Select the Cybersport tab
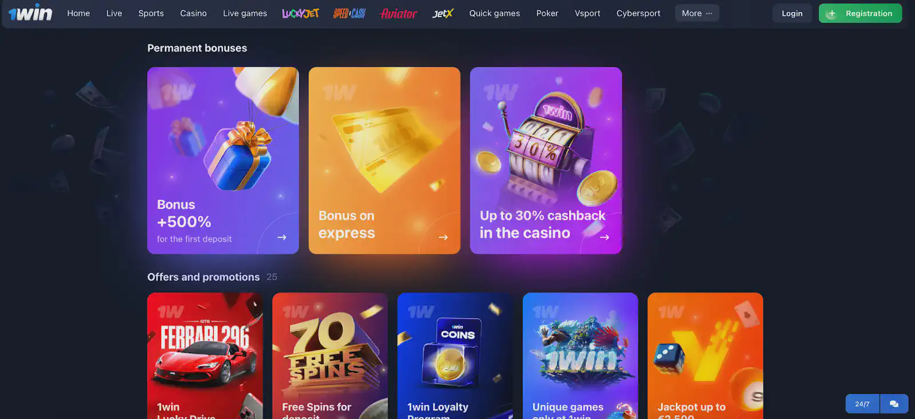Image resolution: width=915 pixels, height=419 pixels. point(638,13)
